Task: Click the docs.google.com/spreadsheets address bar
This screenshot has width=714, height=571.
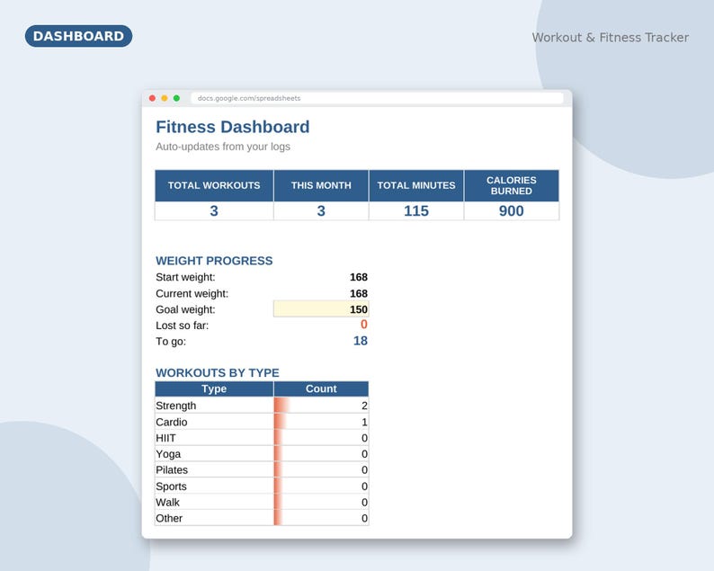Action: (377, 98)
